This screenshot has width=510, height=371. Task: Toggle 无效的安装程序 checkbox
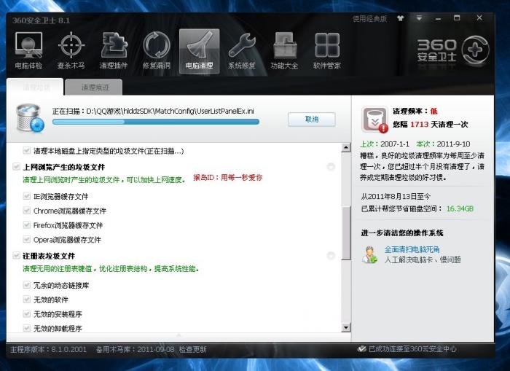(27, 313)
